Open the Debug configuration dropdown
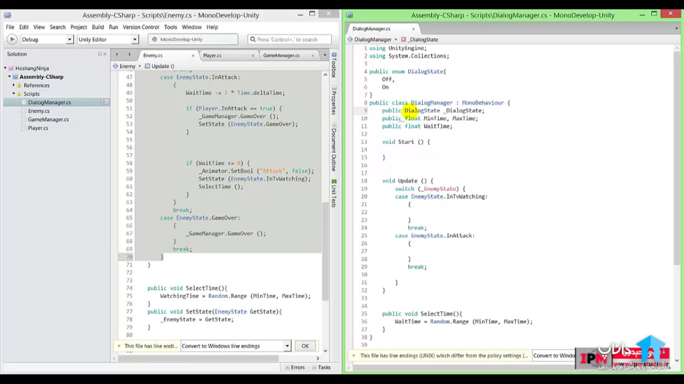This screenshot has height=384, width=684. pyautogui.click(x=69, y=39)
